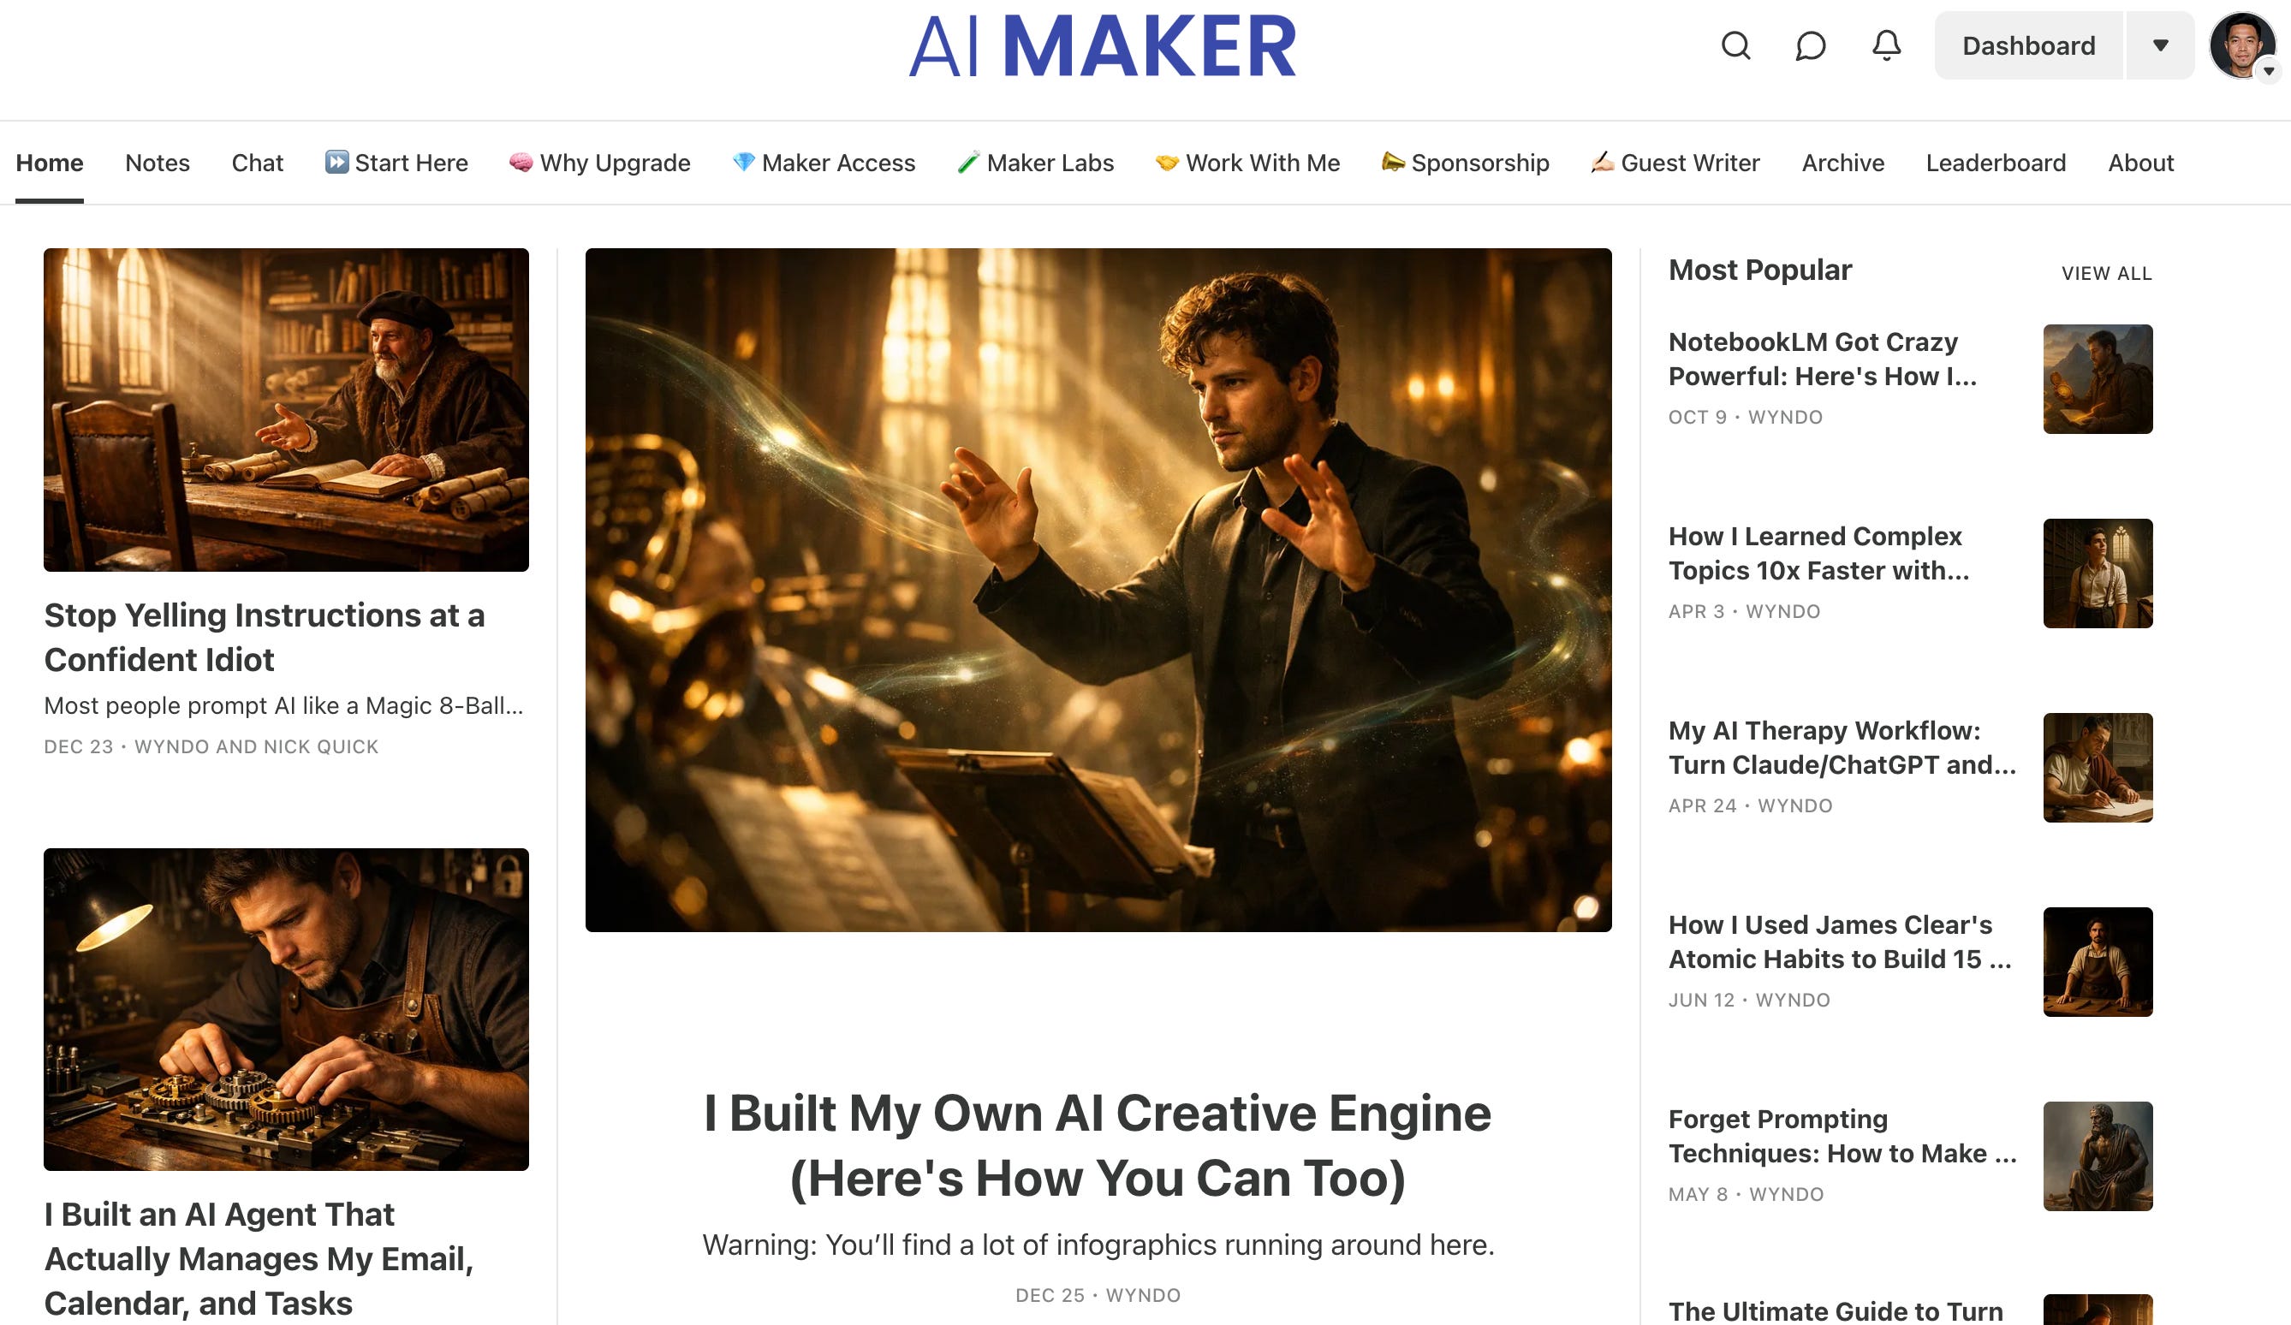
Task: Expand the small arrow on profile avatar
Action: [x=2268, y=71]
